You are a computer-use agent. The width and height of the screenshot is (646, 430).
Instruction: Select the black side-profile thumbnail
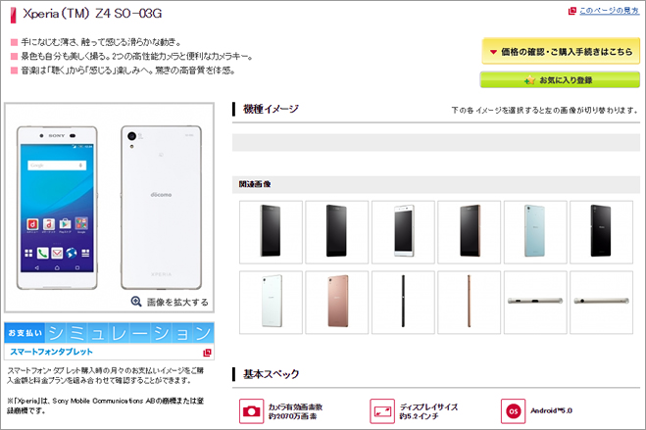pos(403,302)
